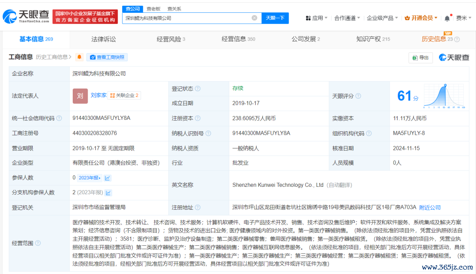Screen dimensions: 476x274
Task: Show trend chart icon for 参保人数
Action: [x=107, y=178]
